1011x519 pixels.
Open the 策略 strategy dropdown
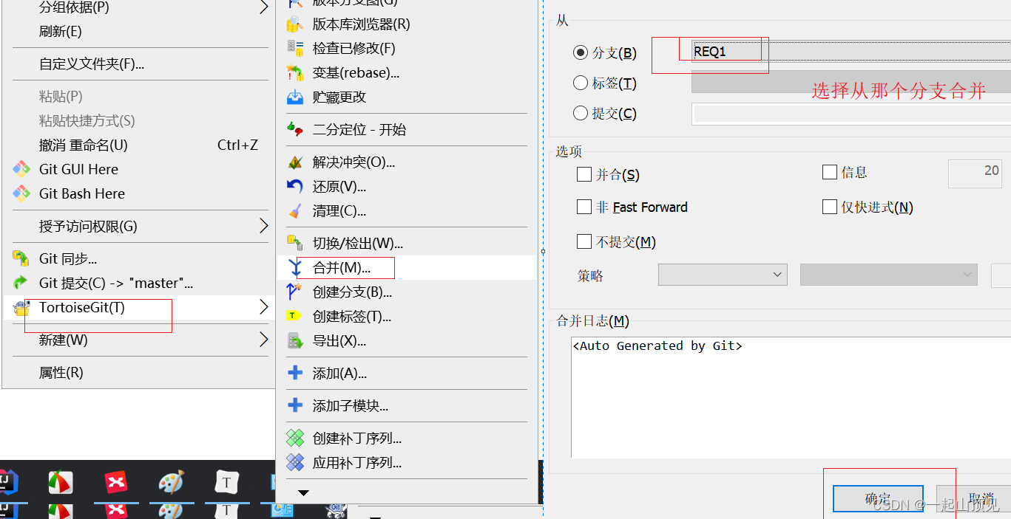[723, 274]
